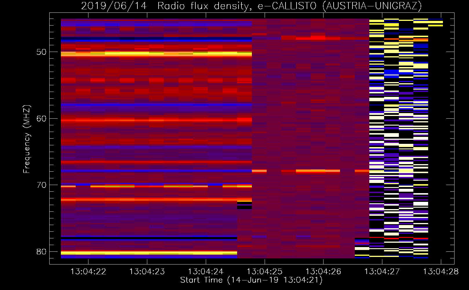Screen dimensions: 469x290
Task: Click the 'Frequency (MHZ)' axis label
Action: coord(27,139)
